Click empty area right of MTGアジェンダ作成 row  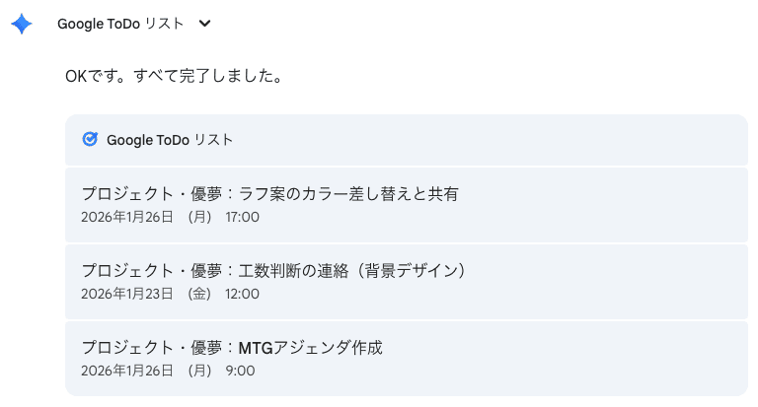572,358
